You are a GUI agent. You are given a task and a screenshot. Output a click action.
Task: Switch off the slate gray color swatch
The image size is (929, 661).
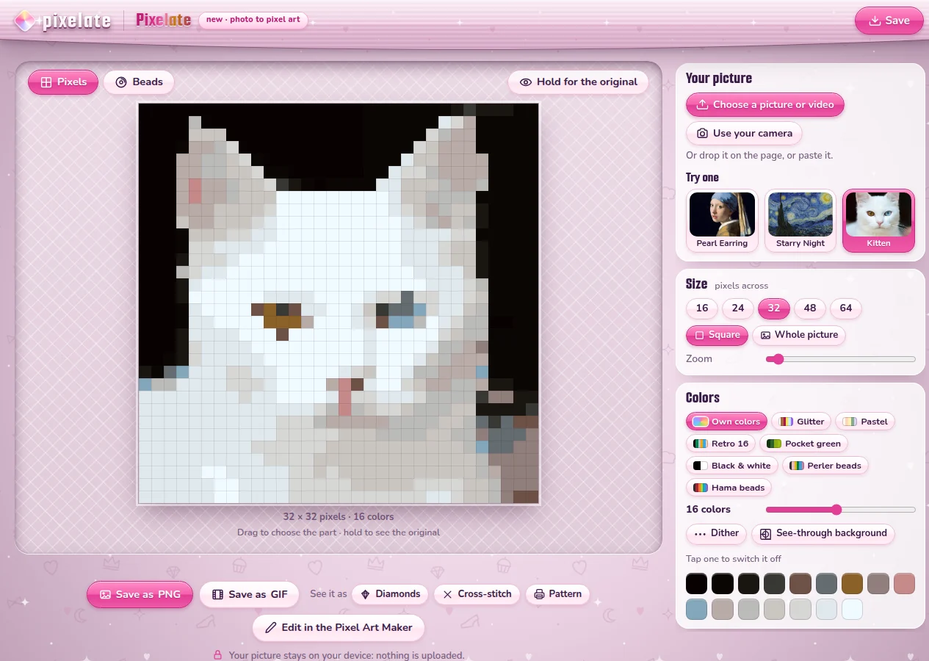[x=826, y=584]
